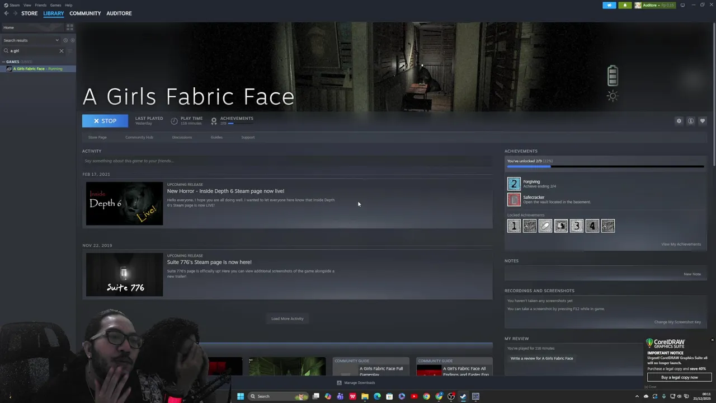Click the Steam forward navigation arrow

[x=15, y=13]
